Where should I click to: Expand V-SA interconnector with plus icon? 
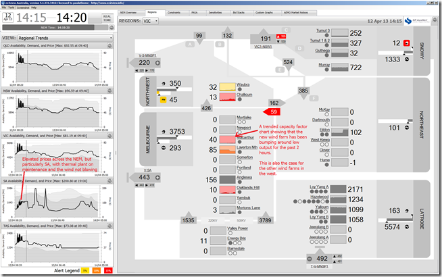tap(157, 178)
